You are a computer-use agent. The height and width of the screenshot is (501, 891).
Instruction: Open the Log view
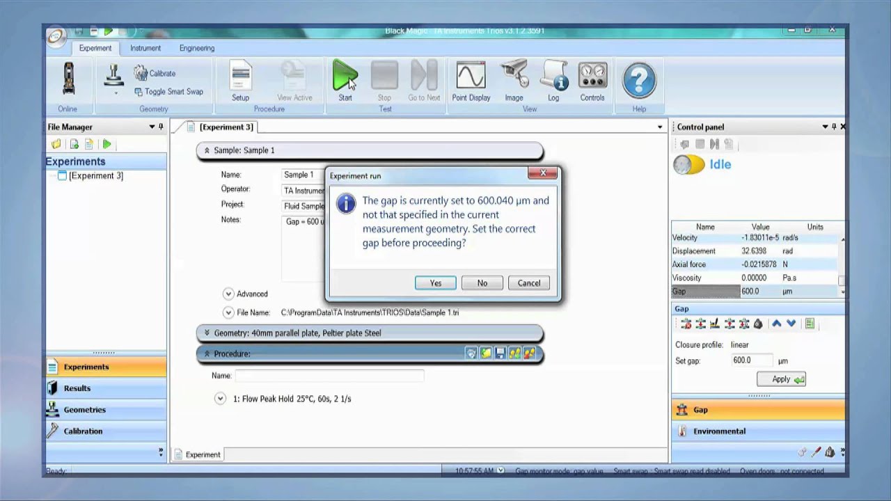point(553,81)
